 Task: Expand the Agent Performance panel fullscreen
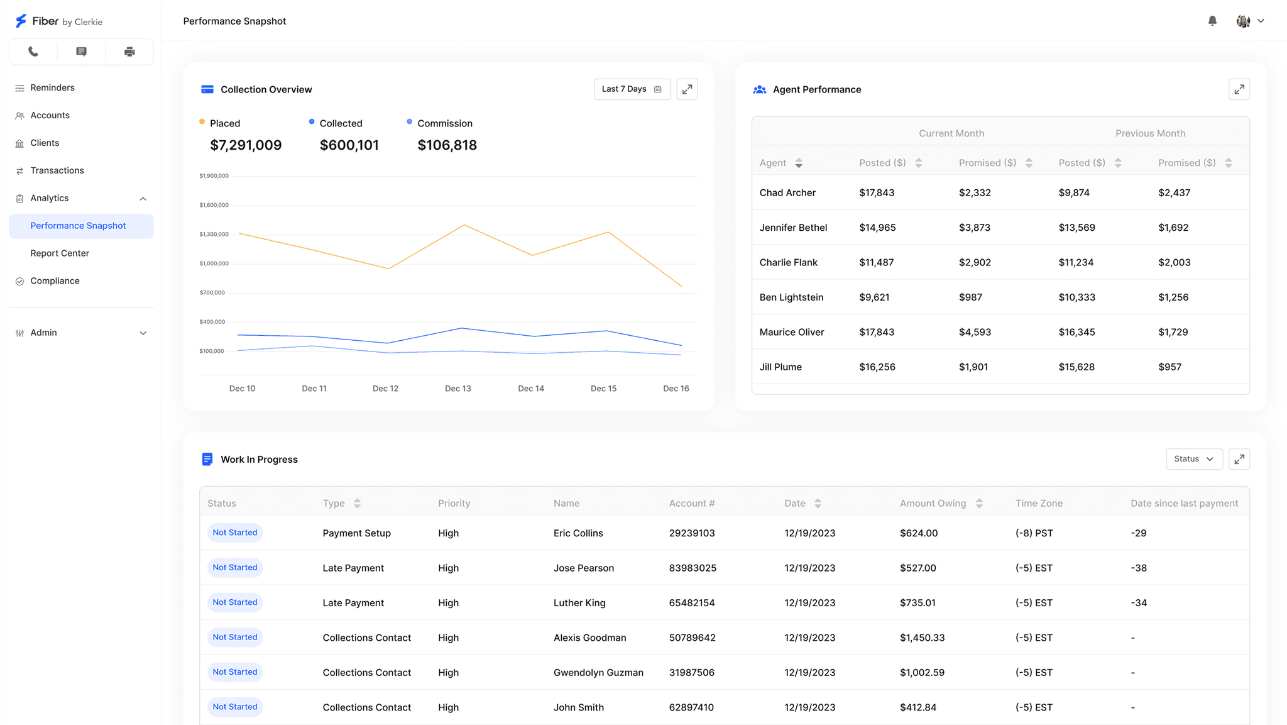point(1239,89)
